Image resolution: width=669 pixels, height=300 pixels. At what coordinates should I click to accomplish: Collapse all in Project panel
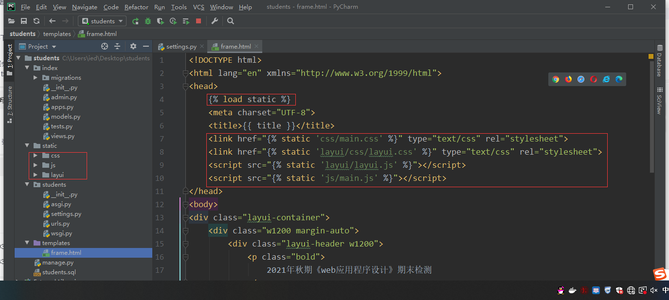(x=117, y=46)
